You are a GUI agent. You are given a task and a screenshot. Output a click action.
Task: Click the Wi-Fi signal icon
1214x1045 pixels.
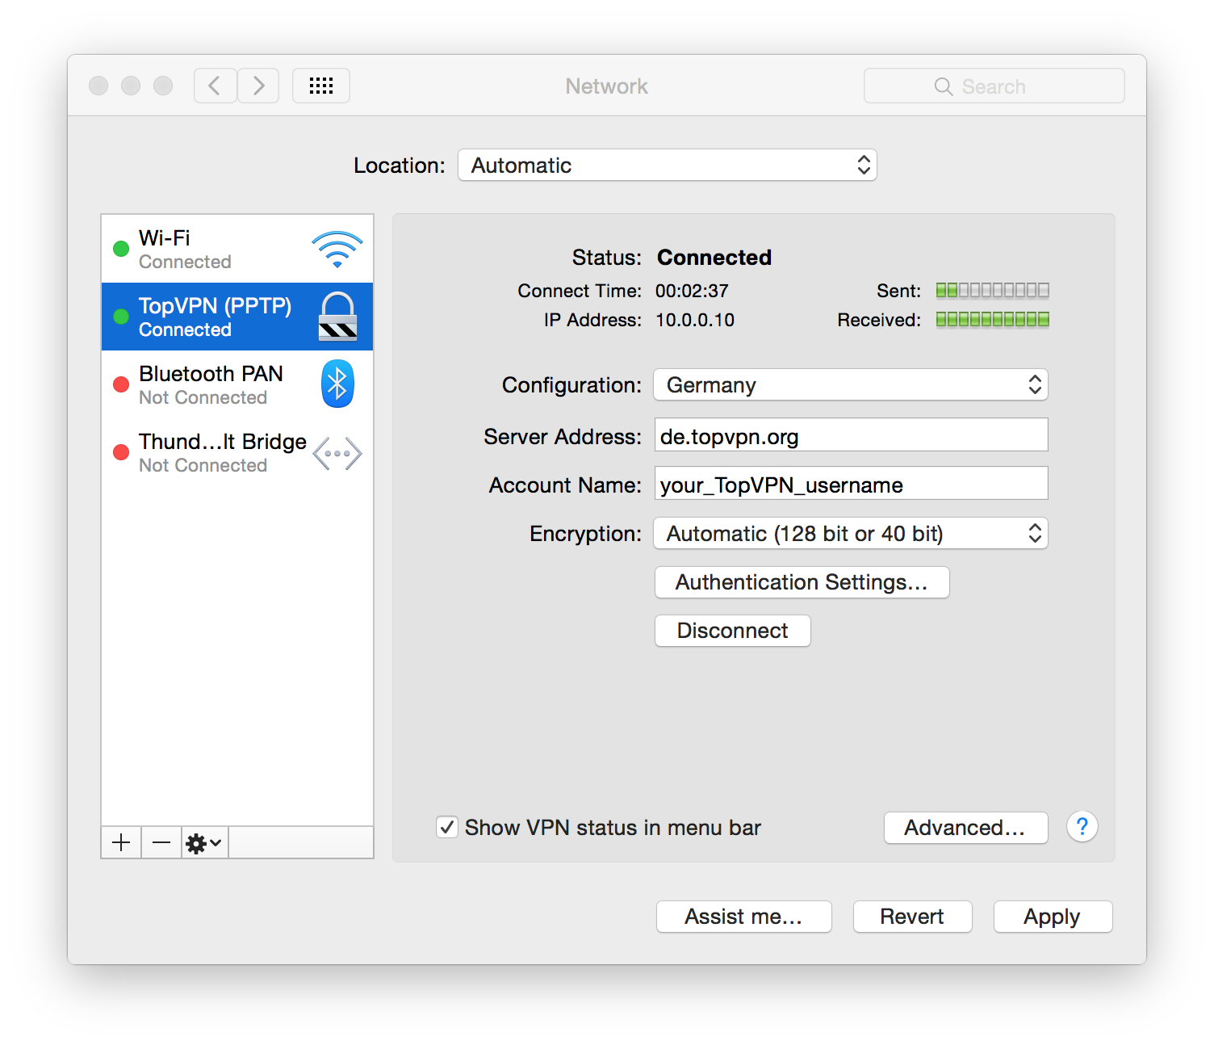[337, 250]
